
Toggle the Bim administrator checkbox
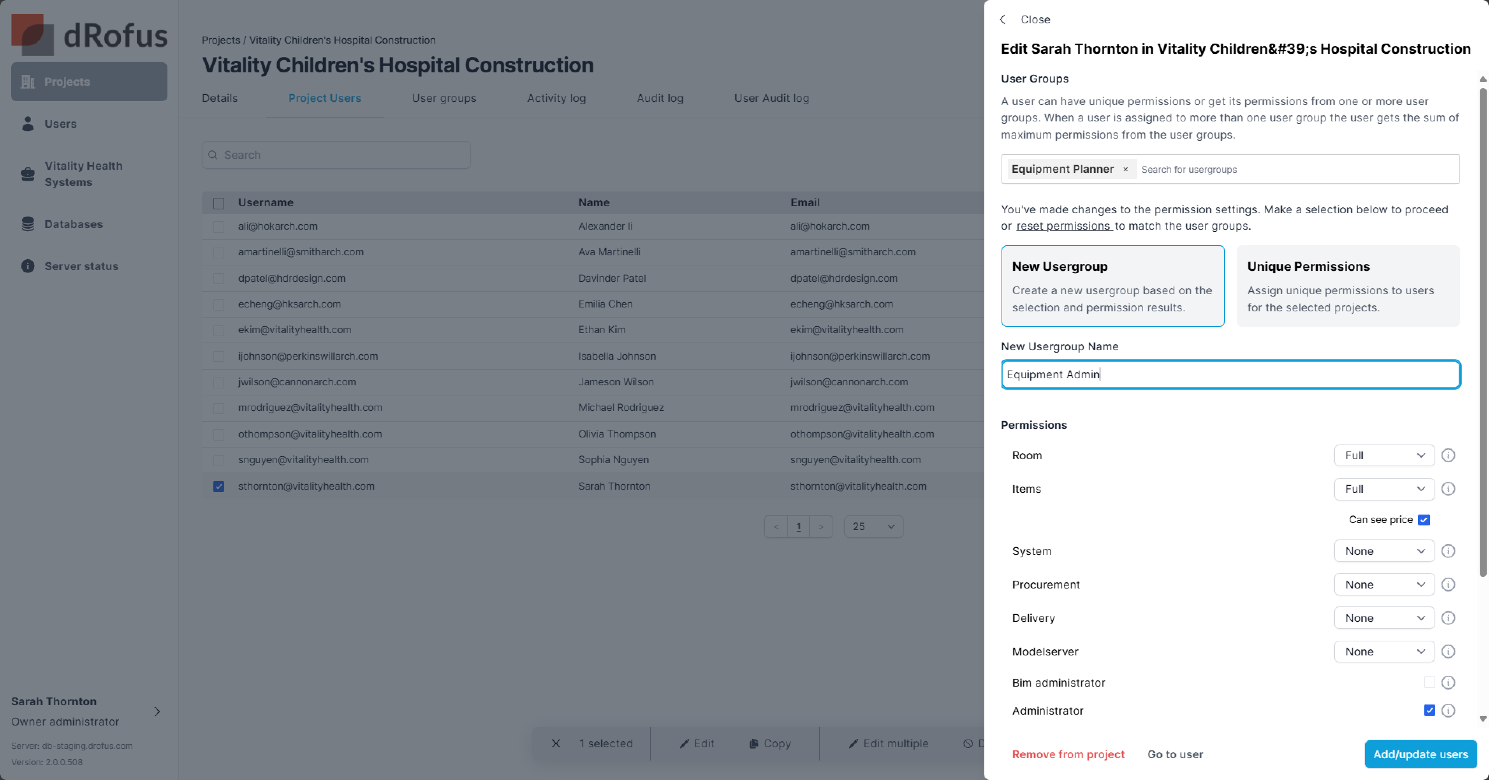(1429, 683)
